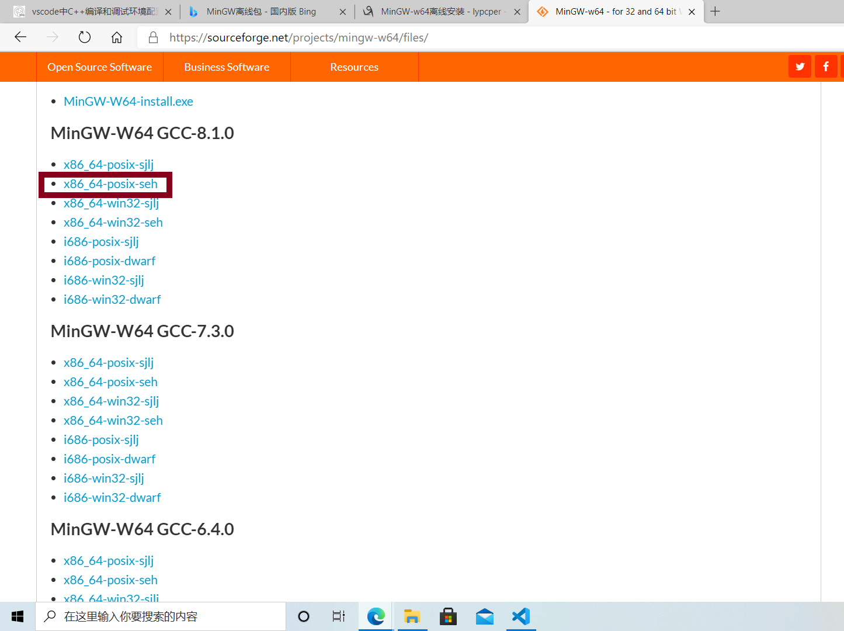This screenshot has width=844, height=631.
Task: Open GCC-7.3.0 i686-win32-sjlj link
Action: (x=104, y=478)
